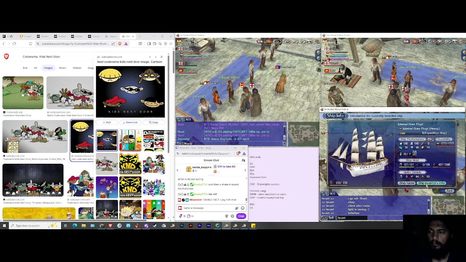Share the Brave search page URL

pos(113,44)
